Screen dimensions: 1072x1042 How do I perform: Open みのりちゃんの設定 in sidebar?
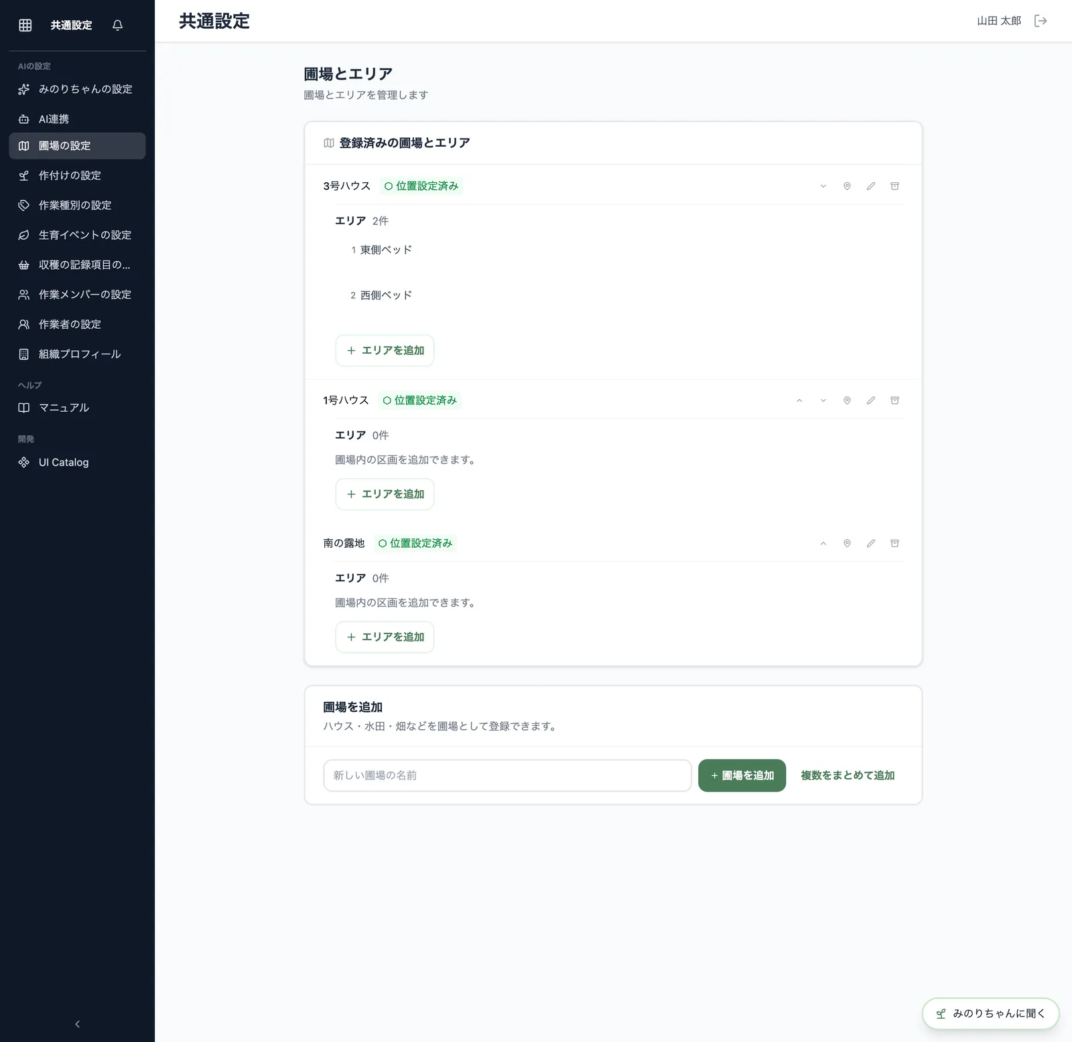[77, 89]
